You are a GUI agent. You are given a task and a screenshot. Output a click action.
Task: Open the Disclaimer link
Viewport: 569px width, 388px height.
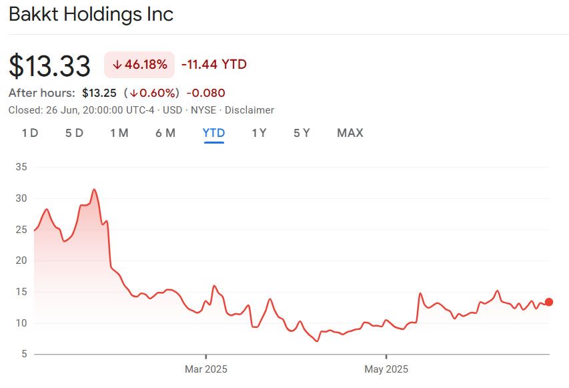(x=251, y=110)
